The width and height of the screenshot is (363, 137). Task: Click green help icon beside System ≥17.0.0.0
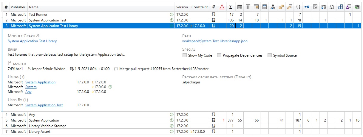110,87
